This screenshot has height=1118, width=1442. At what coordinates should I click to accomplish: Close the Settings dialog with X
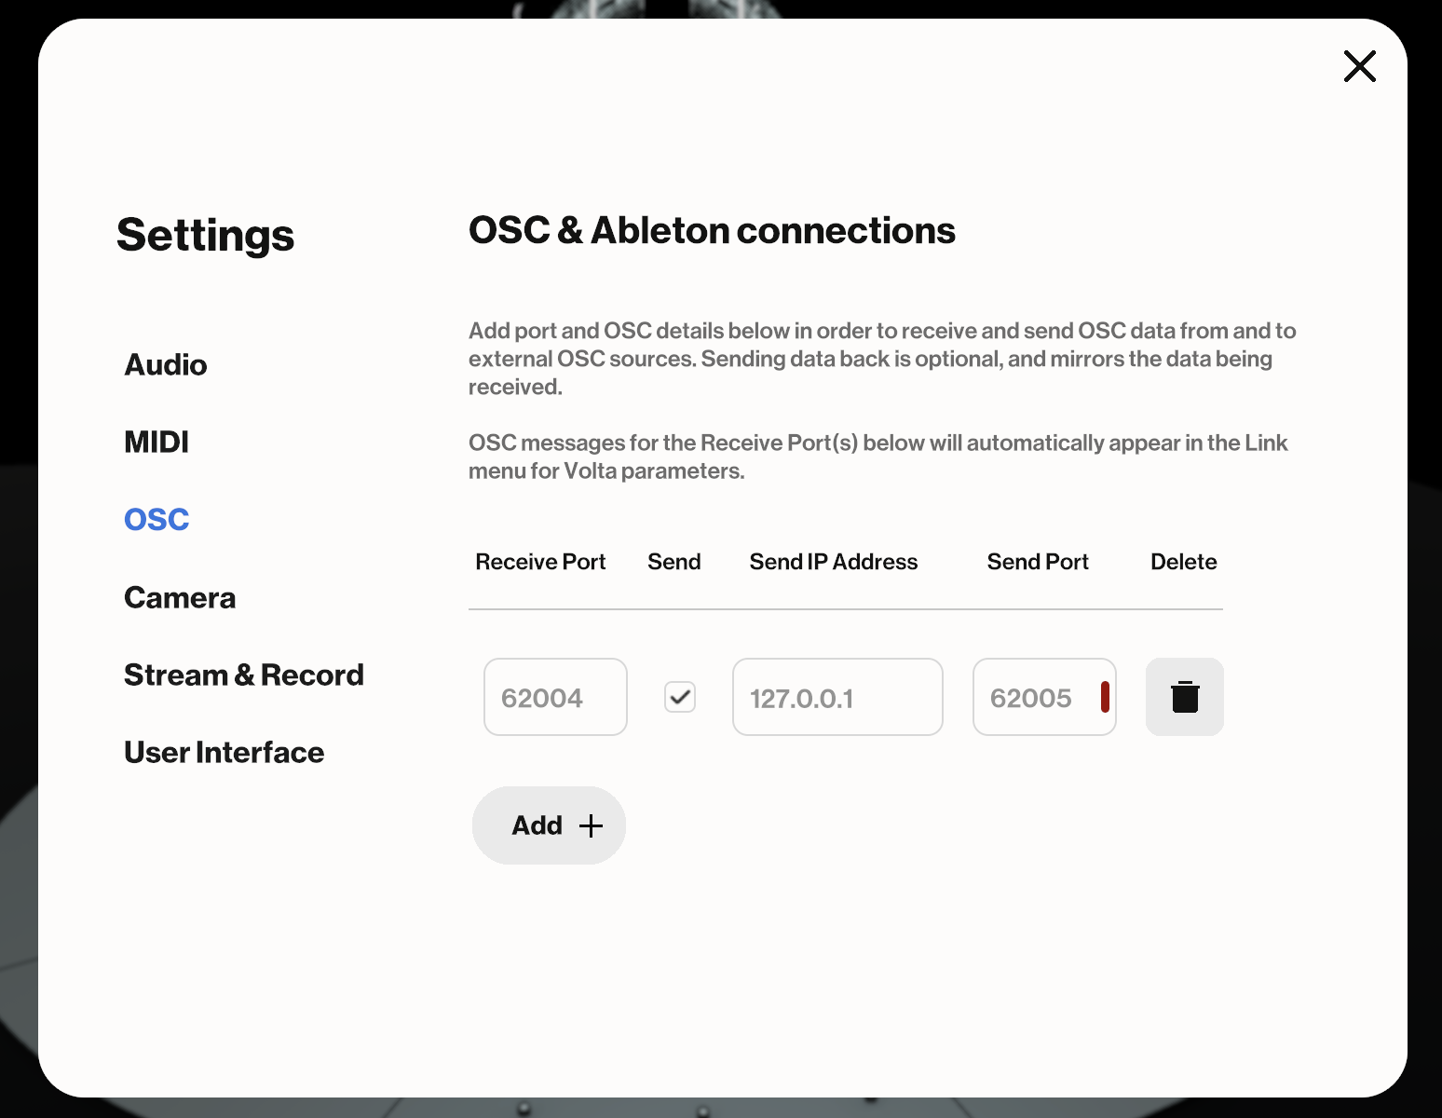click(x=1359, y=66)
